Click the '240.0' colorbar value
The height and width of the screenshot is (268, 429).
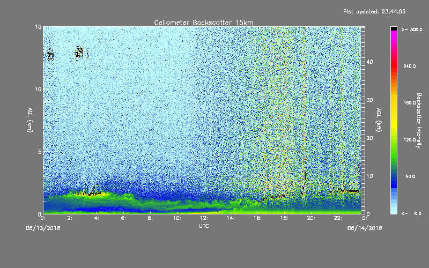[x=410, y=66]
